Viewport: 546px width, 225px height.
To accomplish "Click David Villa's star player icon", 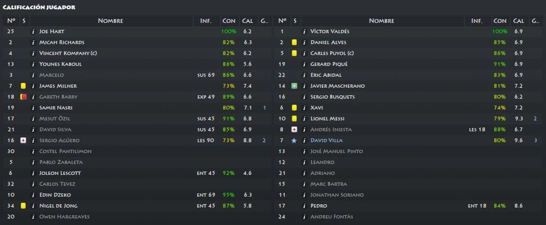I will 294,141.
